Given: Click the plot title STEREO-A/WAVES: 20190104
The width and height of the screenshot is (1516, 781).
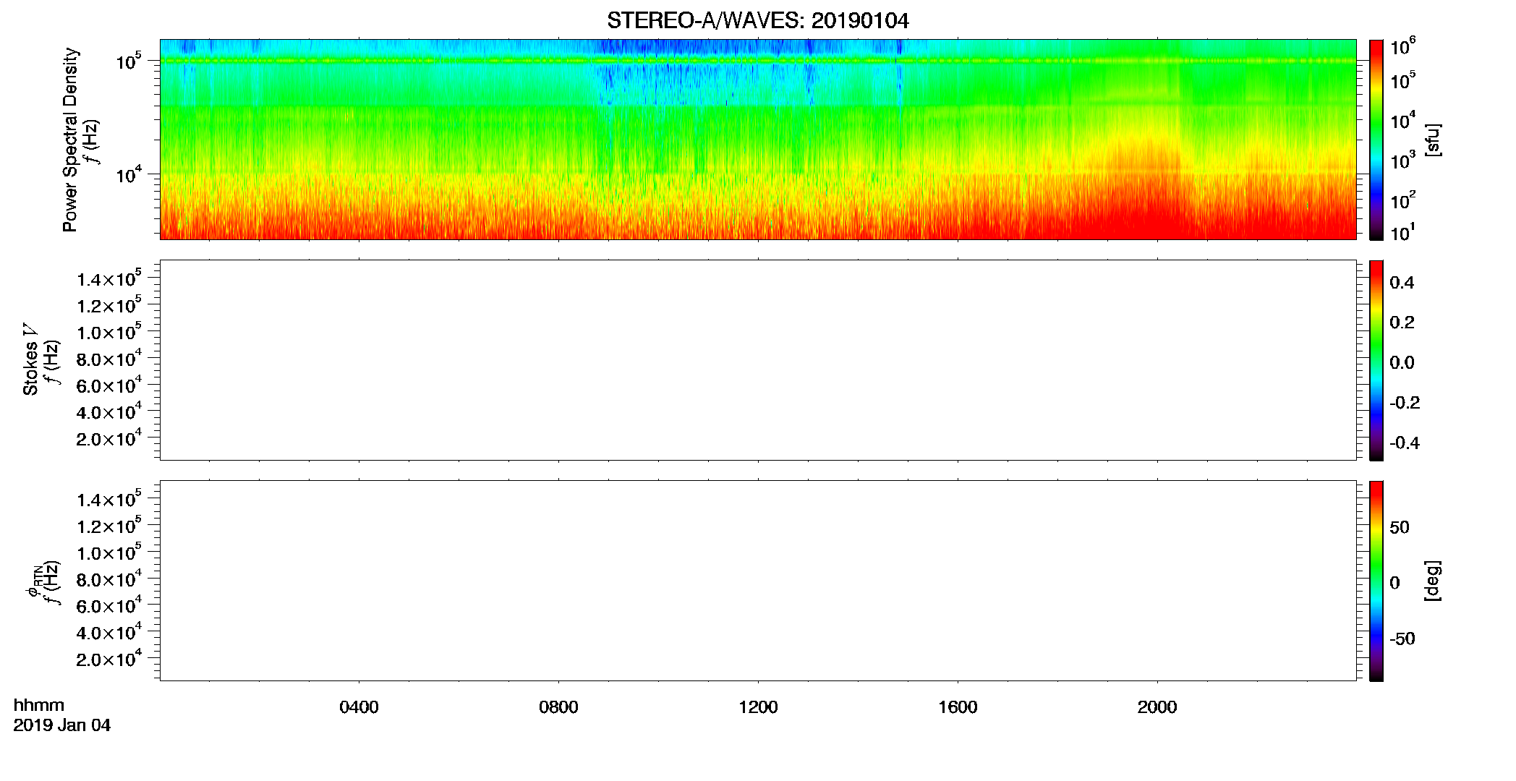Looking at the screenshot, I should click(x=757, y=21).
